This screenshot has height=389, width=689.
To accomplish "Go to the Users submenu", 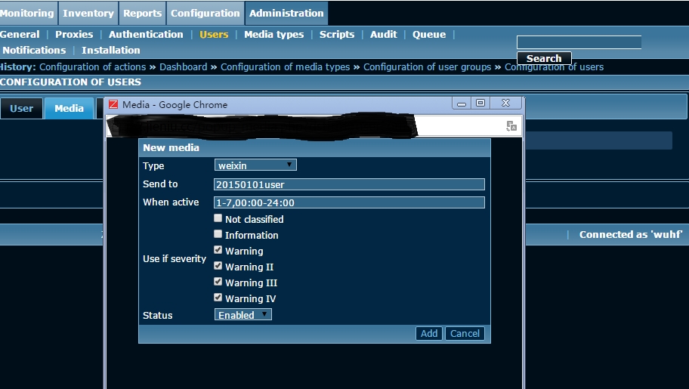I will tap(214, 34).
